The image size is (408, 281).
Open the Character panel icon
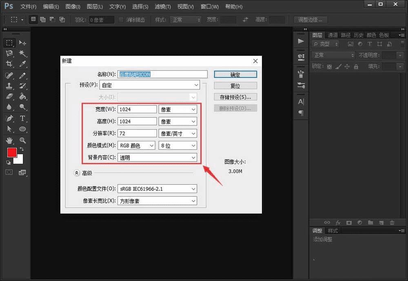pos(301,102)
